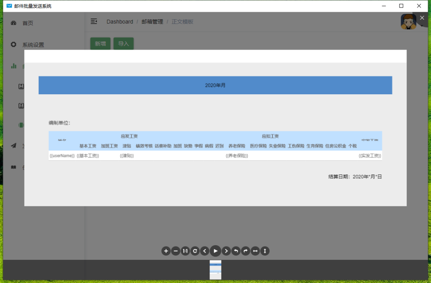Image resolution: width=431 pixels, height=283 pixels.
Task: Open the 首页 sidebar menu item
Action: [x=28, y=23]
